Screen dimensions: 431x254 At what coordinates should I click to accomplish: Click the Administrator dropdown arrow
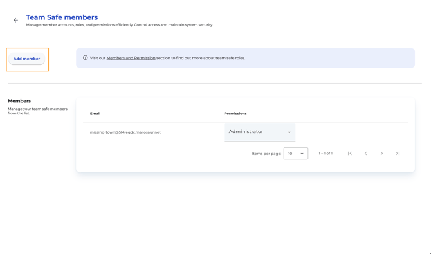[289, 132]
